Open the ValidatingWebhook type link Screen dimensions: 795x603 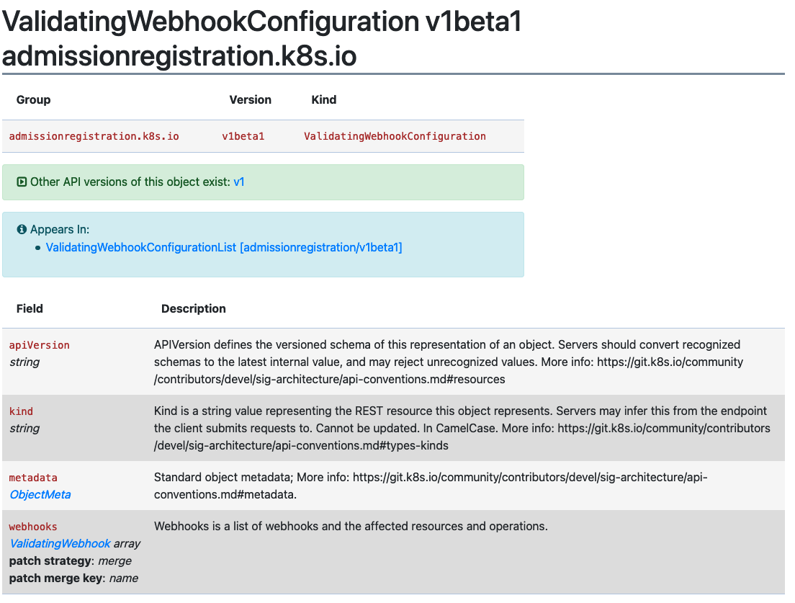[x=60, y=544]
